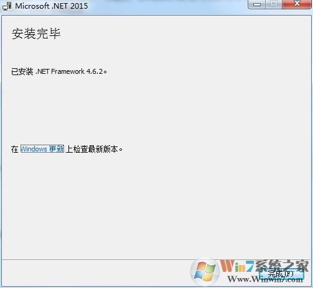Click the 完成(F) button
Viewport: 313px width, 288px height.
(281, 274)
